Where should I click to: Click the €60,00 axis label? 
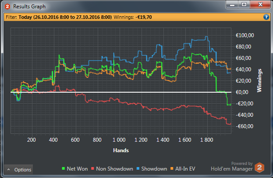click(x=243, y=58)
